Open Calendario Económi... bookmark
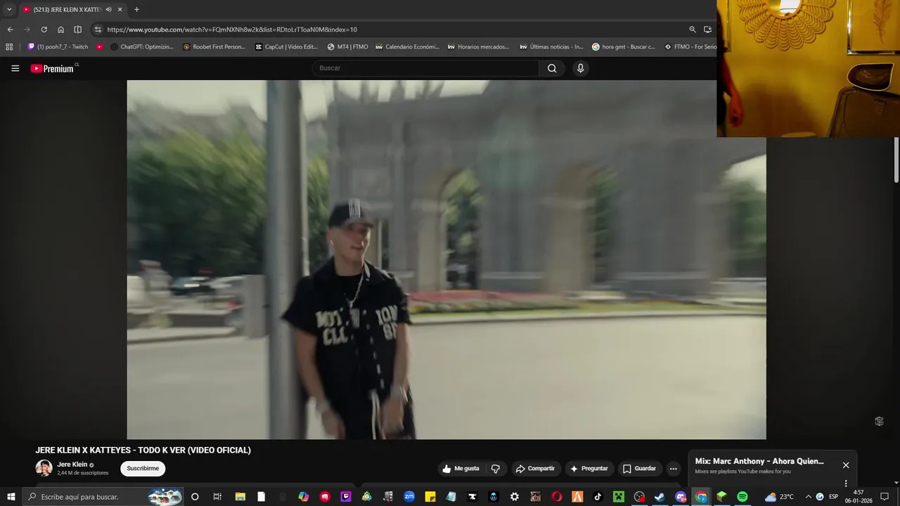 407,47
